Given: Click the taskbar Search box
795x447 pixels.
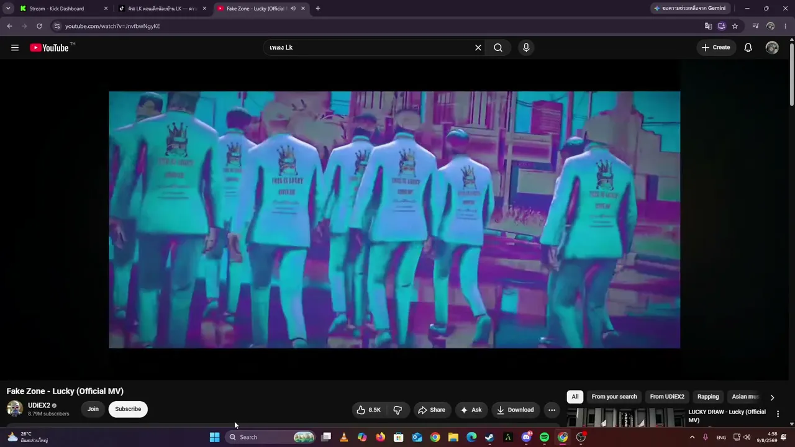Looking at the screenshot, I should click(271, 437).
